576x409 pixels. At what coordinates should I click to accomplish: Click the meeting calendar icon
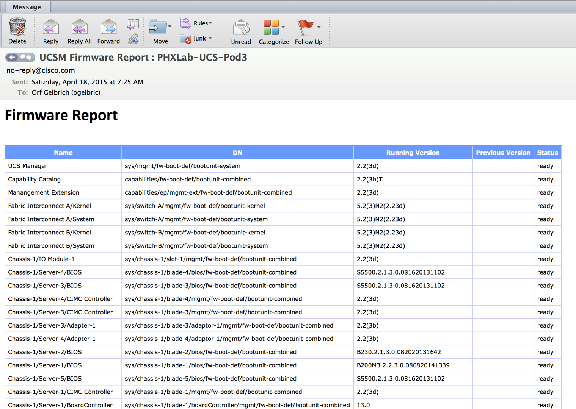coord(133,24)
